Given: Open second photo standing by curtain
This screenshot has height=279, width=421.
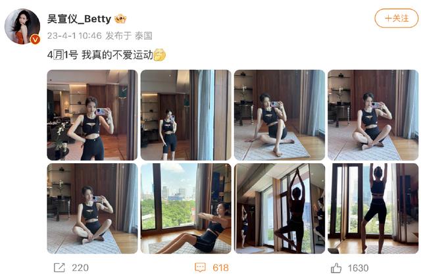Looking at the screenshot, I should click(186, 115).
